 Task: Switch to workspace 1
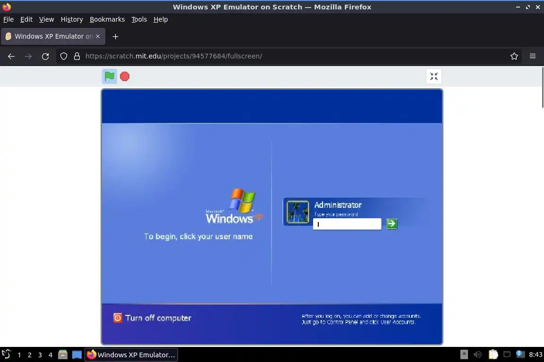(19, 355)
